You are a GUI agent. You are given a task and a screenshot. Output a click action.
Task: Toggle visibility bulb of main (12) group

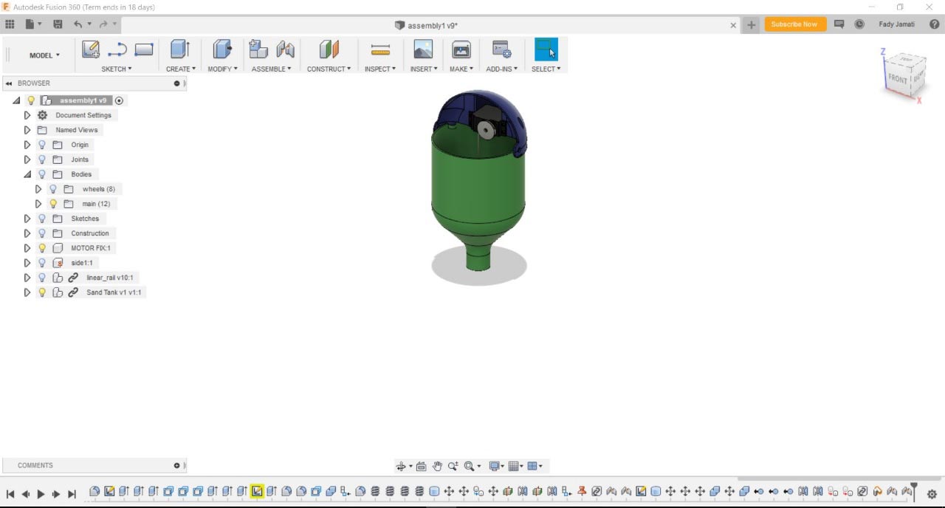coord(53,204)
